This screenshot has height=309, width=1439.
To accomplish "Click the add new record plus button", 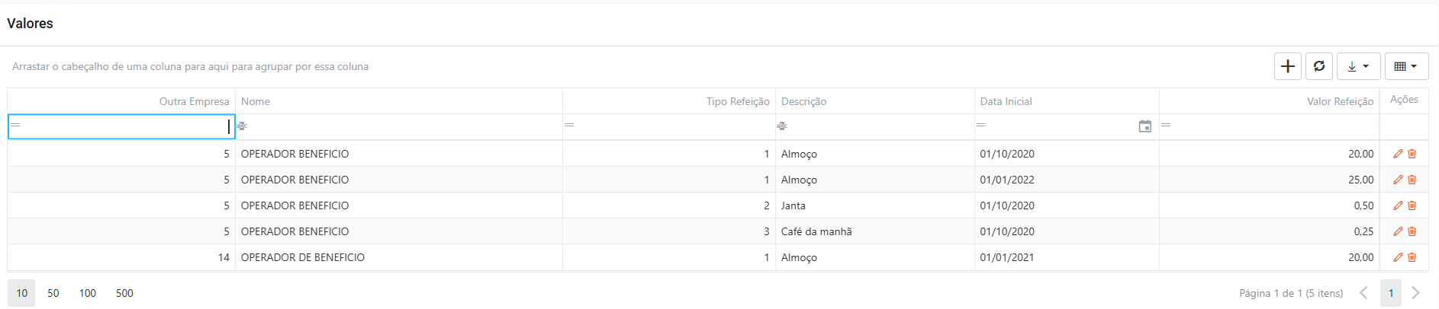I will 1288,66.
